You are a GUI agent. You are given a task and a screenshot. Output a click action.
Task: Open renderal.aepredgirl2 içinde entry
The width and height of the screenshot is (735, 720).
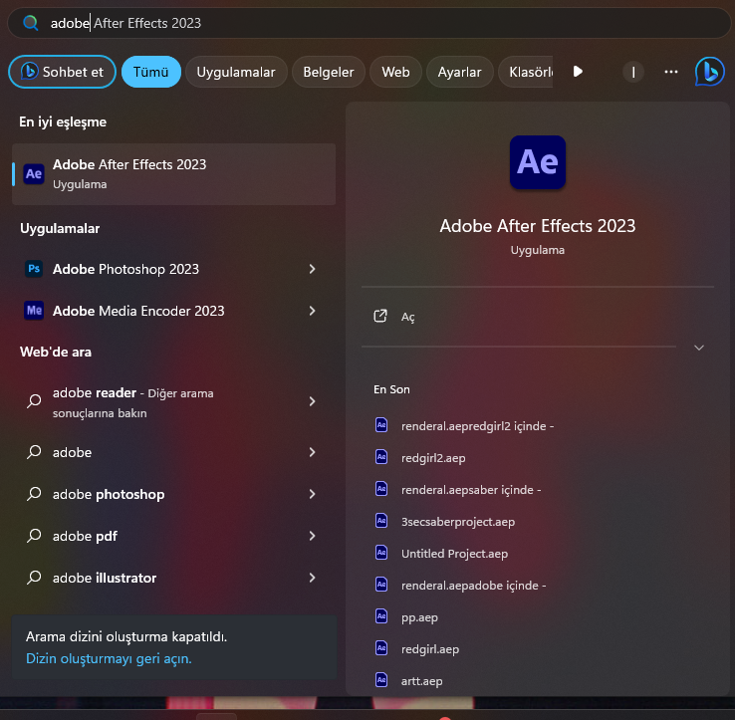click(x=477, y=425)
